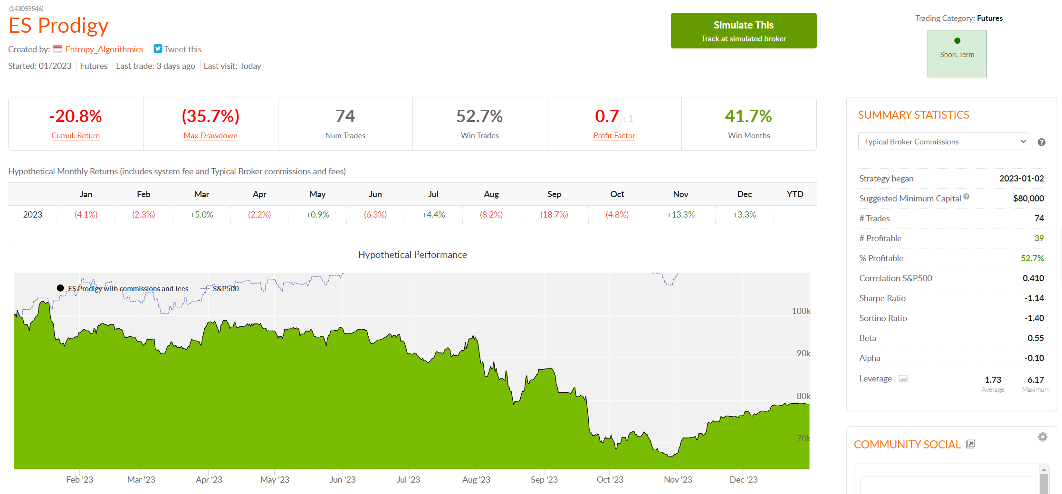This screenshot has height=494, width=1062.
Task: Click the help icon beside commissions dropdown
Action: point(1041,142)
